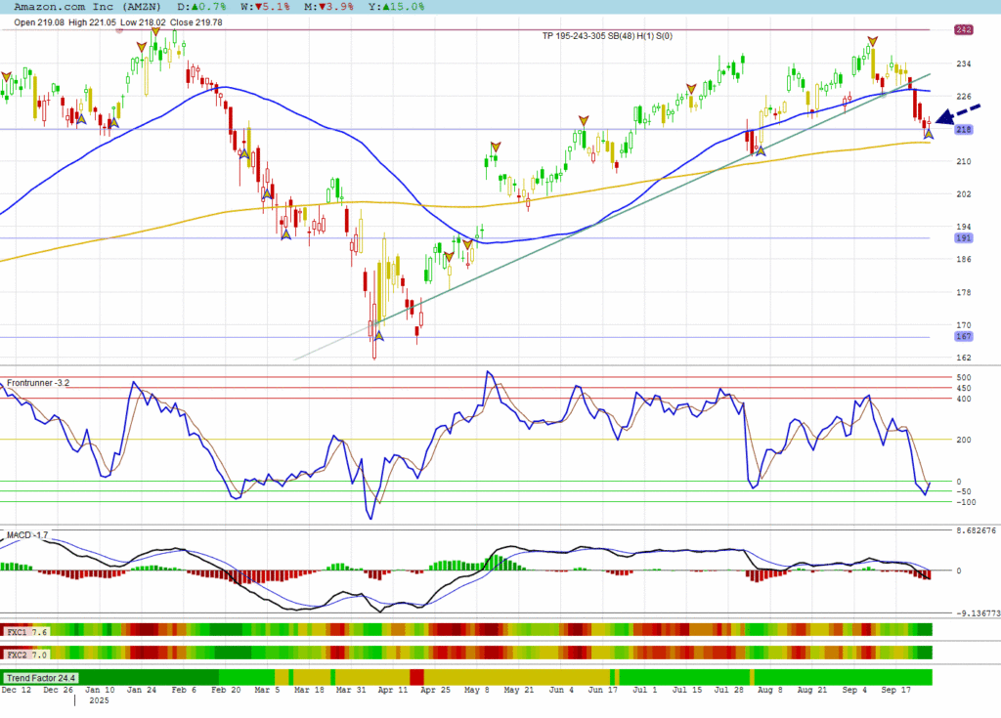Click the FXC2 7.0 heatmap label
This screenshot has width=1001, height=718.
pyautogui.click(x=25, y=653)
